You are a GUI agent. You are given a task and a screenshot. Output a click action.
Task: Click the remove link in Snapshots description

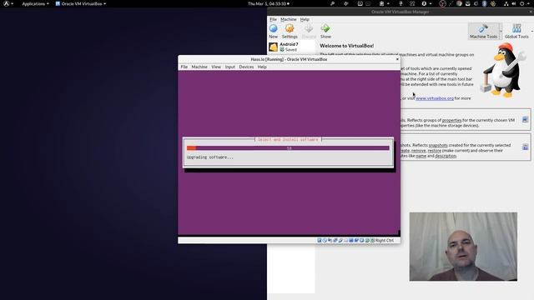(x=418, y=150)
